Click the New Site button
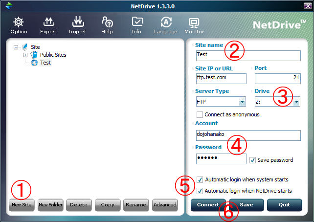Screen dimensions: 314x222 point(22,205)
